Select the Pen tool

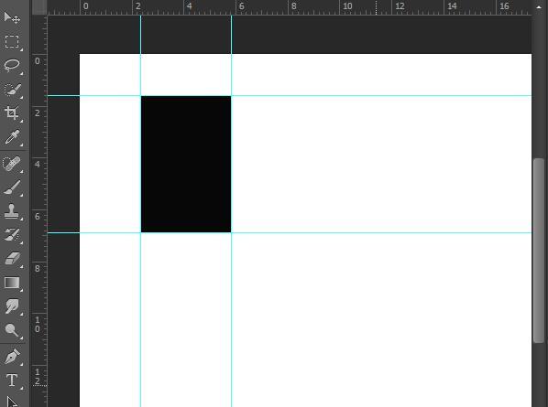click(12, 357)
